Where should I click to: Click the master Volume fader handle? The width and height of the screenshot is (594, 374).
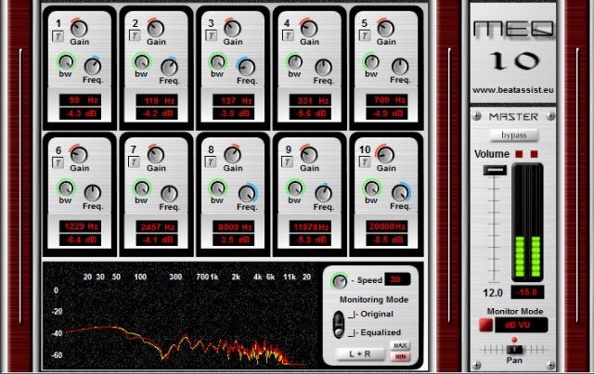click(495, 170)
